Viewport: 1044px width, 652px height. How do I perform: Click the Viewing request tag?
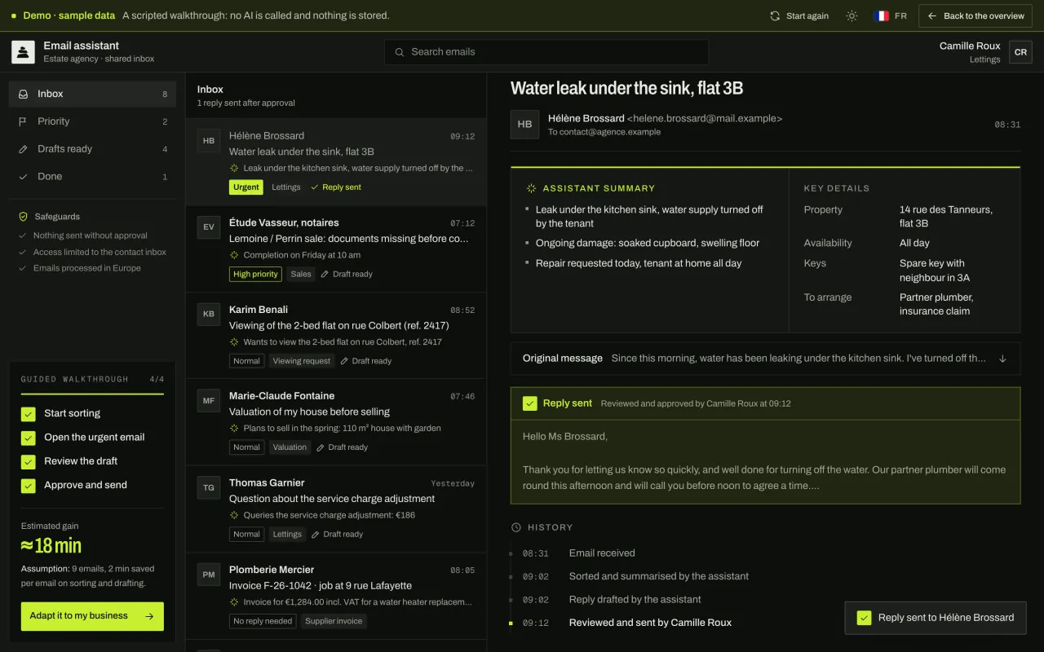tap(302, 361)
